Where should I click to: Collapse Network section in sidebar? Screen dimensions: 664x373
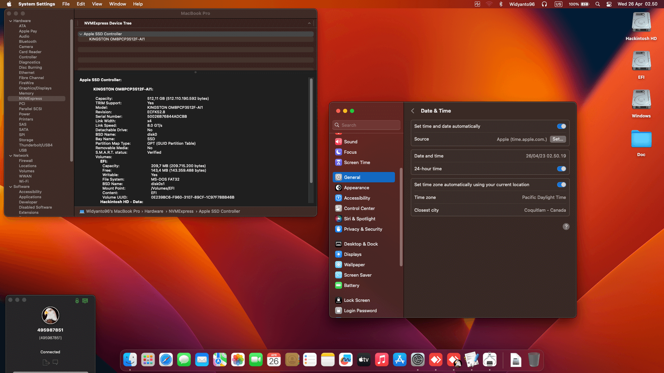coord(10,156)
